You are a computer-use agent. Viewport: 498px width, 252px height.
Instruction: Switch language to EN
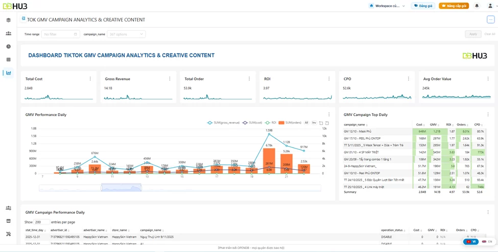coord(487,241)
